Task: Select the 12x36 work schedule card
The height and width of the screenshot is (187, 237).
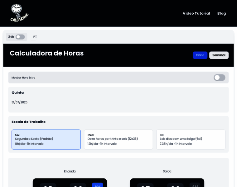Action: (x=119, y=139)
